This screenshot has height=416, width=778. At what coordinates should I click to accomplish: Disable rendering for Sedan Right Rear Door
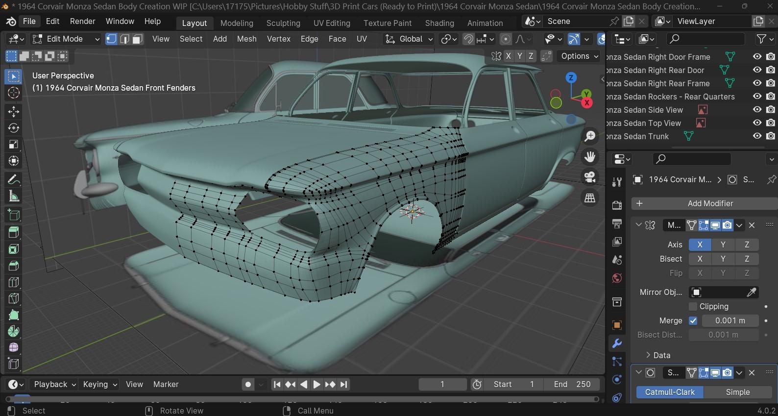[771, 70]
